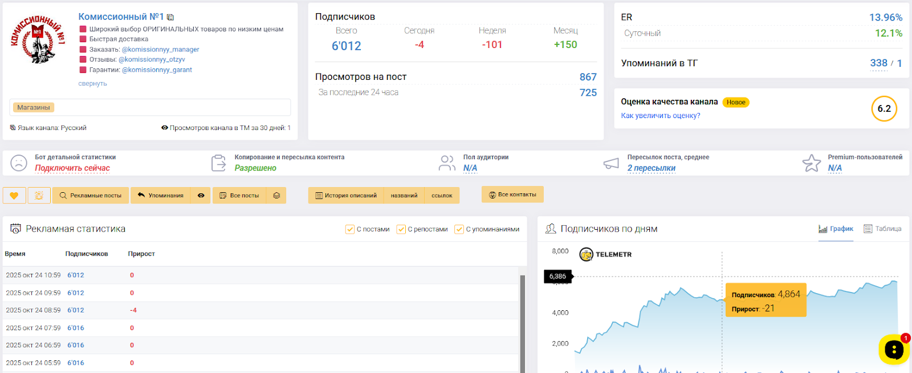912x373 pixels.
Task: Open the yellow chat support widget
Action: (x=893, y=350)
